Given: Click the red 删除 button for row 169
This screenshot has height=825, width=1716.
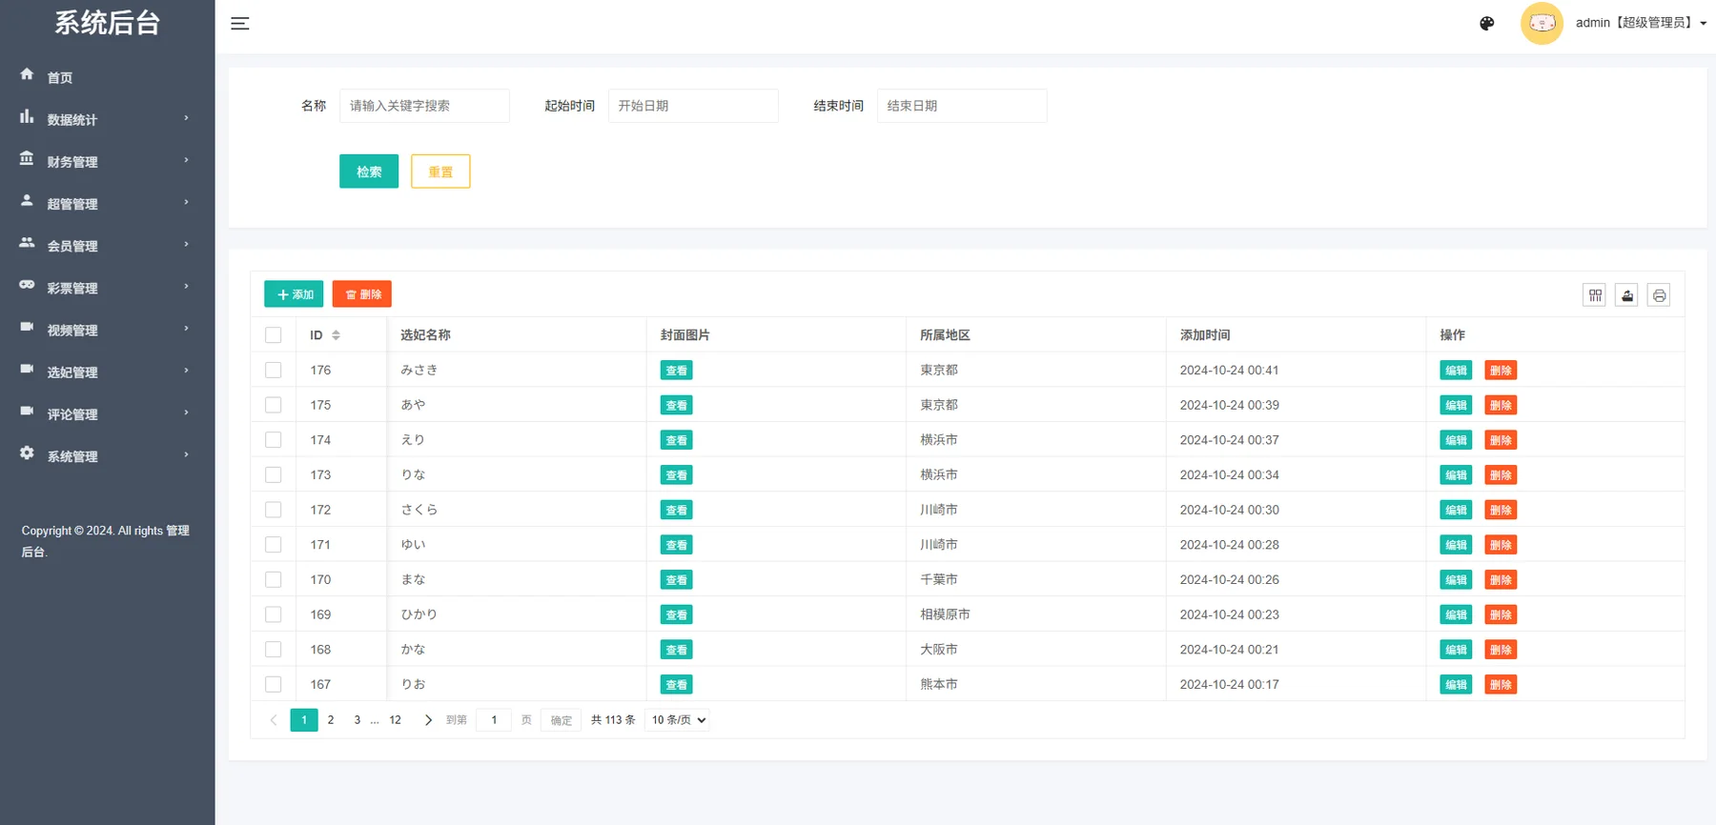Looking at the screenshot, I should pyautogui.click(x=1501, y=614).
